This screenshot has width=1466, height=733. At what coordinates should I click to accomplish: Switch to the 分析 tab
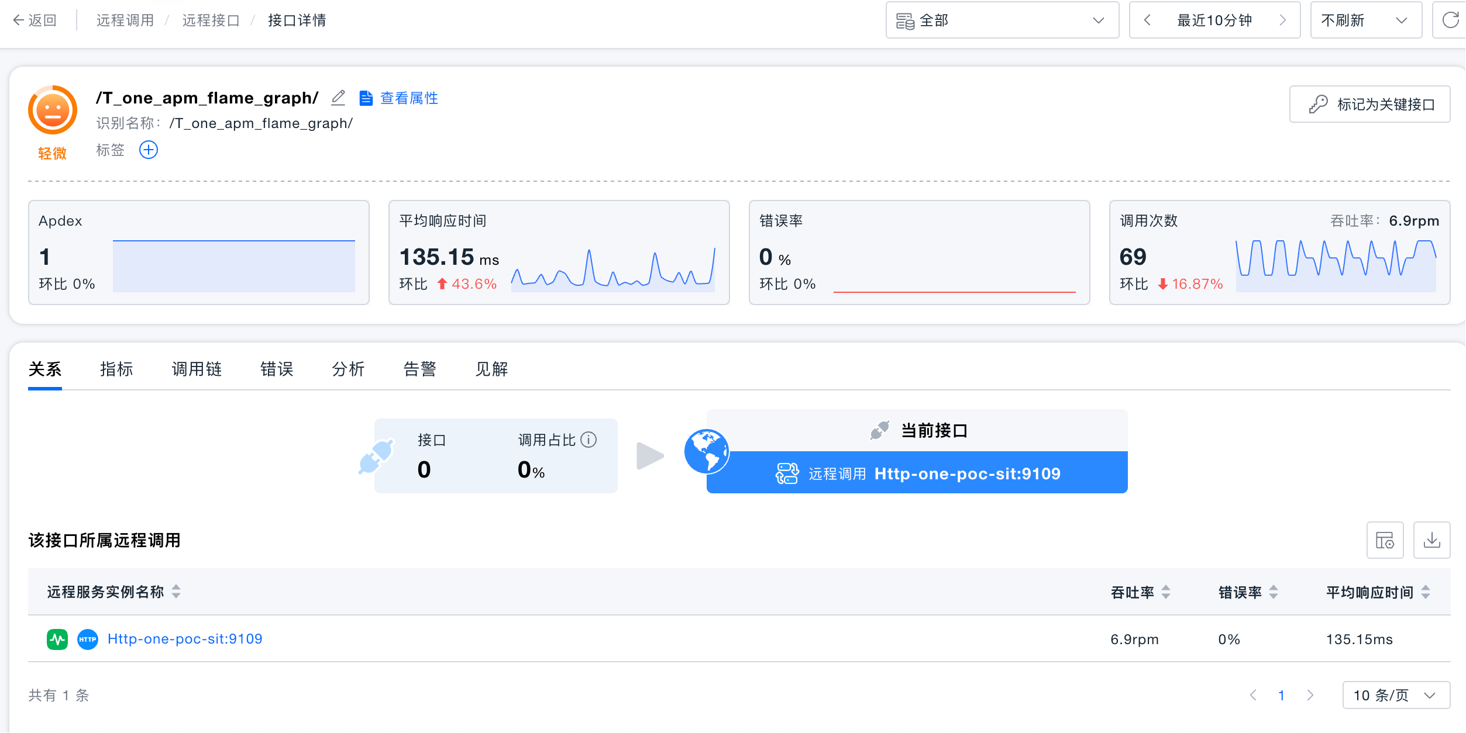348,369
